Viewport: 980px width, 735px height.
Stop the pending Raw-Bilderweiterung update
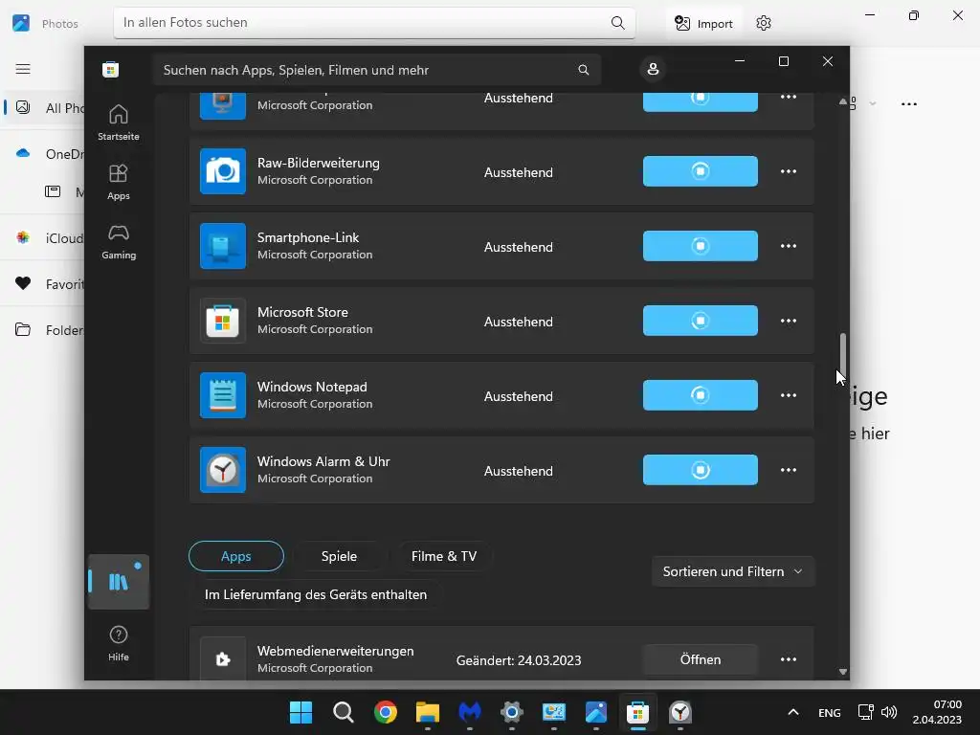tap(700, 171)
